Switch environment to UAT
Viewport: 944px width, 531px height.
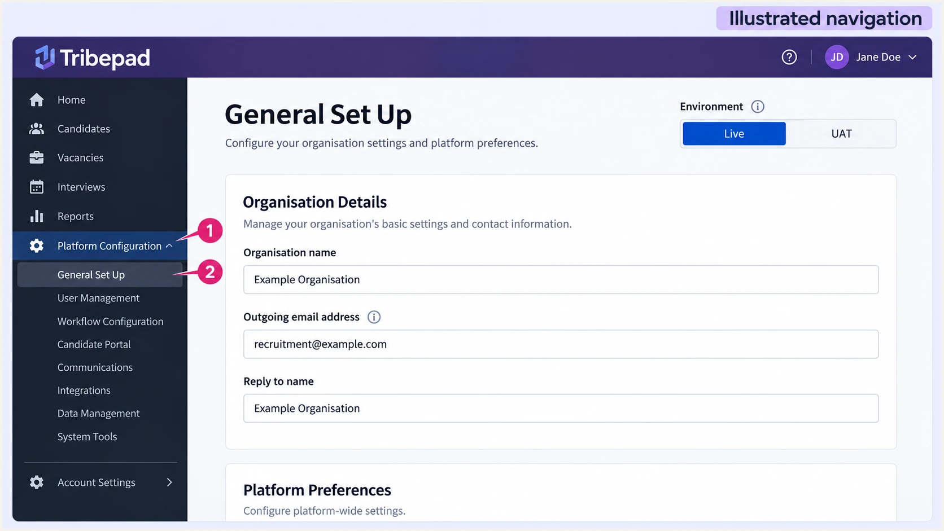[x=841, y=134]
